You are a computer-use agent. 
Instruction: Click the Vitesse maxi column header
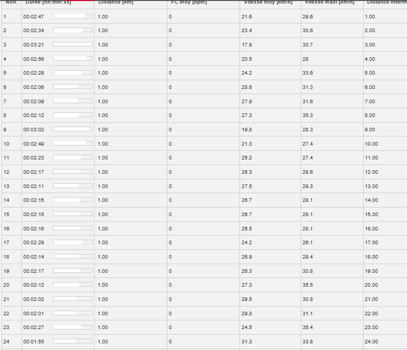coord(330,2)
